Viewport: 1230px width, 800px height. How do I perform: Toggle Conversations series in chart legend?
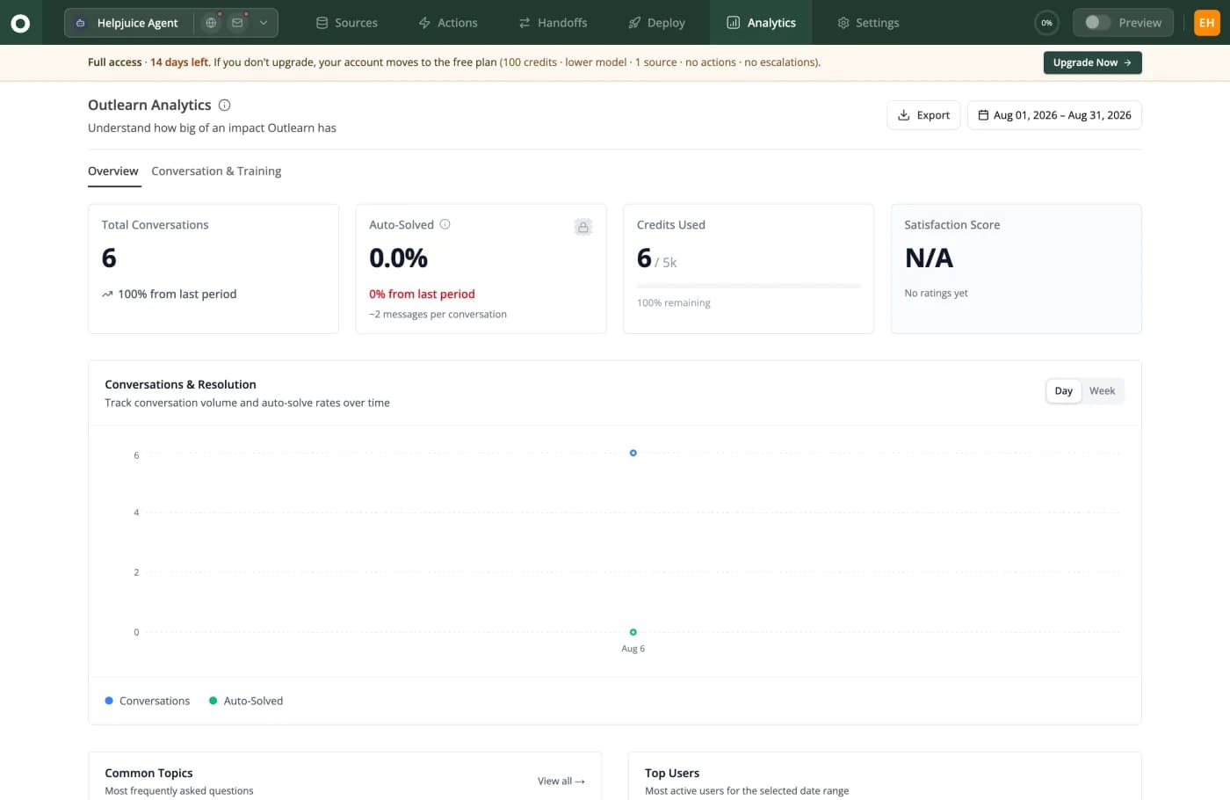tap(147, 701)
